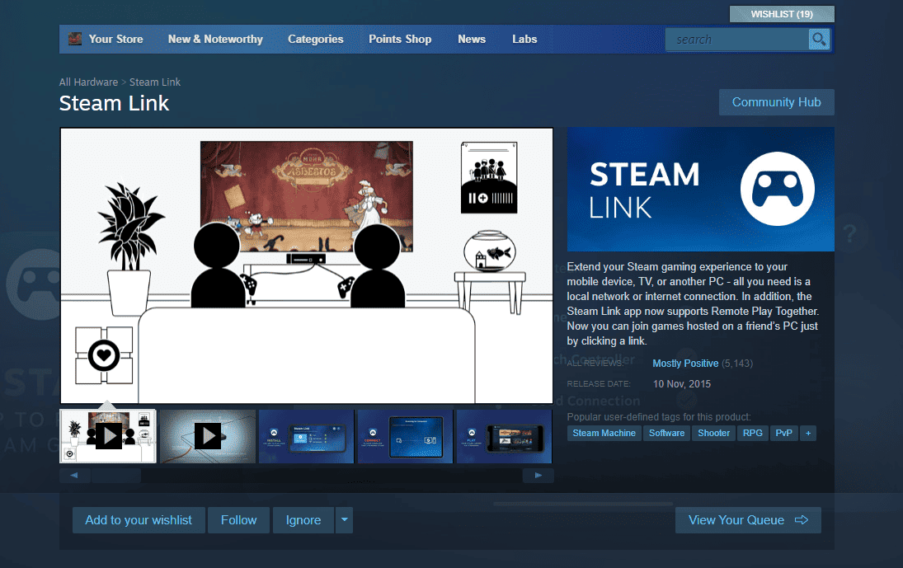Open the News tab
The width and height of the screenshot is (903, 568).
[x=472, y=39]
